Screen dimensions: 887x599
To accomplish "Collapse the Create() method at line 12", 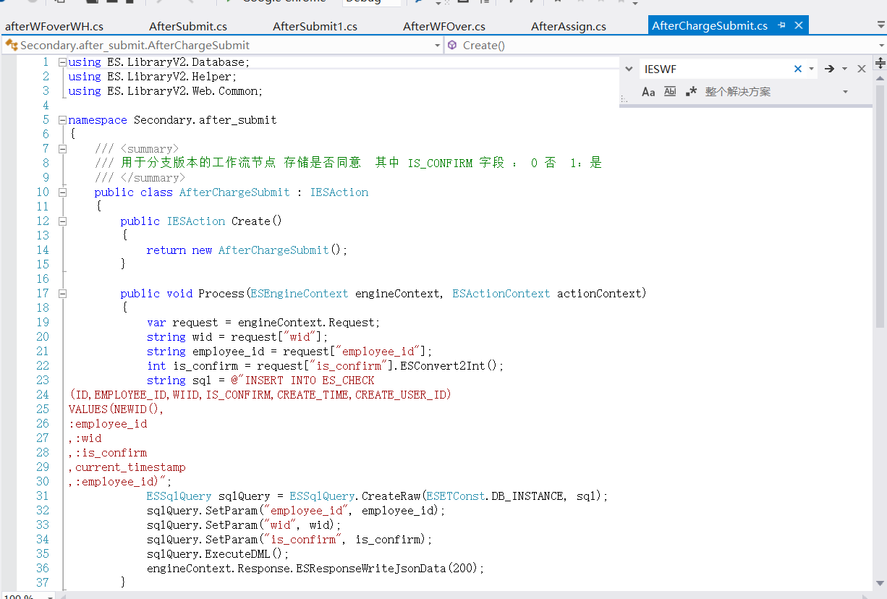I will click(x=62, y=221).
